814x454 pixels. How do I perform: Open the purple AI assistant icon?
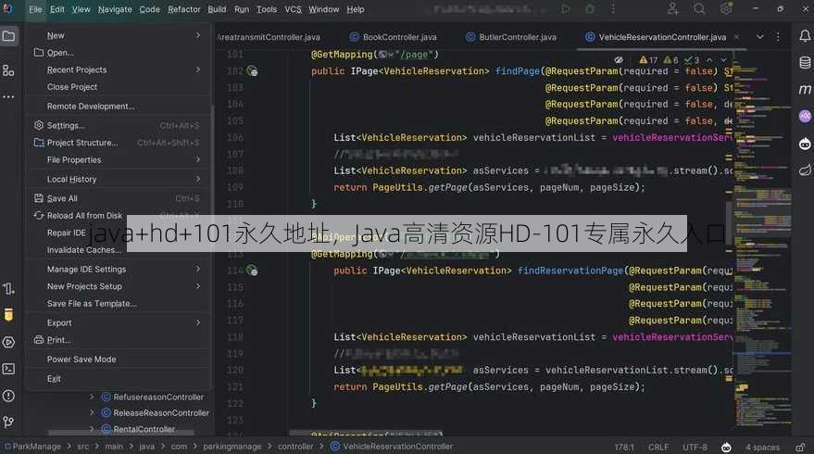pos(805,117)
